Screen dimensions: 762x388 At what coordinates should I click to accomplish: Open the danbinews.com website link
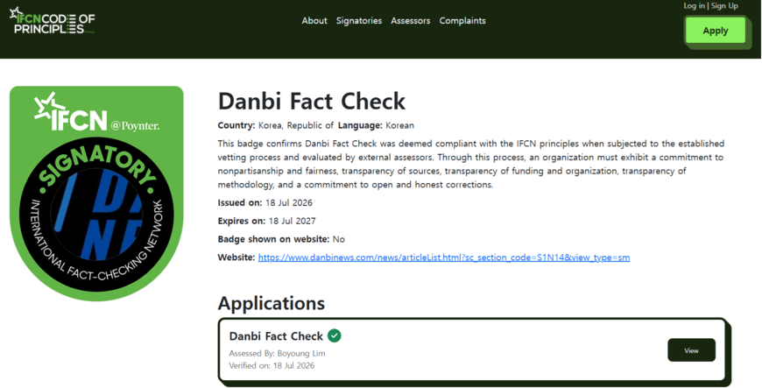click(x=444, y=257)
